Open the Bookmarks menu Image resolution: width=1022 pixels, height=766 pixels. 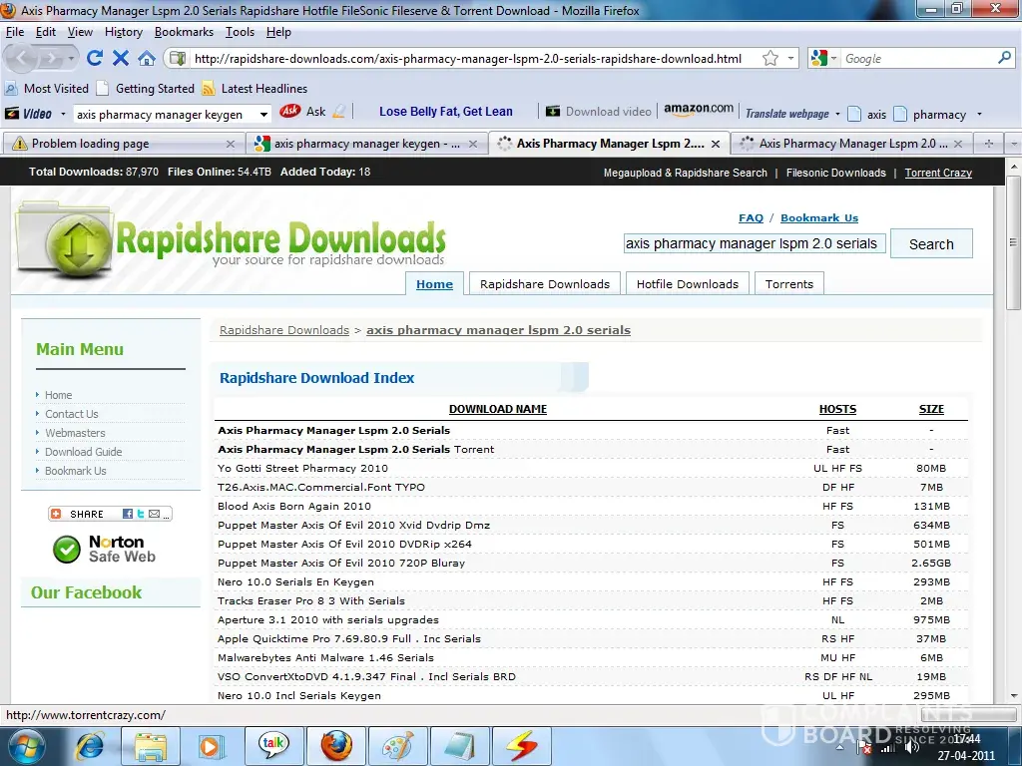184,32
